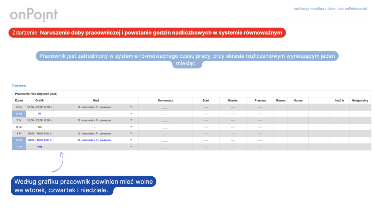374x211 pixels.
Task: Select the Przerwa field for 9 Pi
Action: click(260, 134)
